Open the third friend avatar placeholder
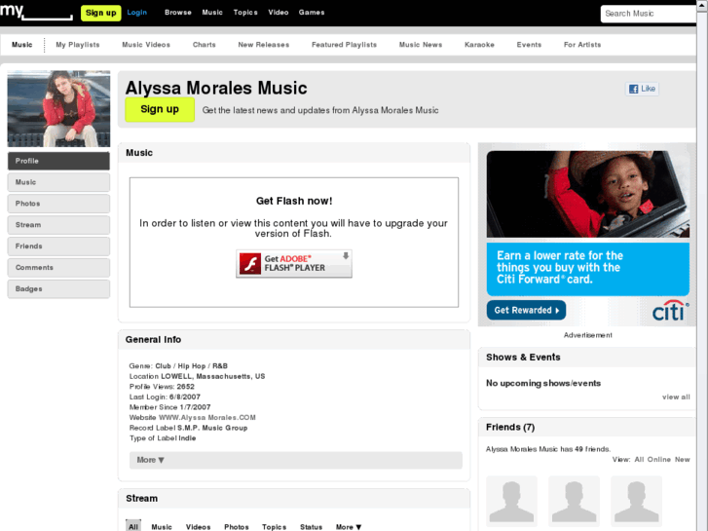 (x=636, y=501)
